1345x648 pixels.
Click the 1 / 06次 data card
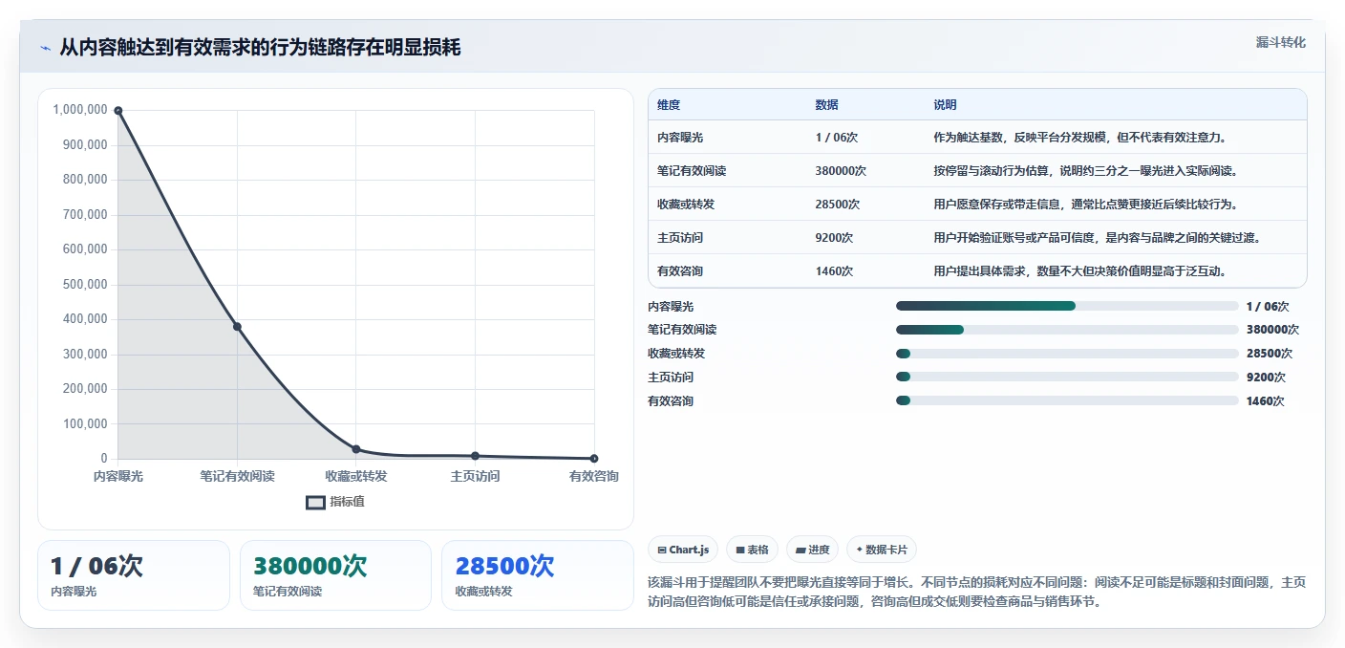[x=134, y=575]
